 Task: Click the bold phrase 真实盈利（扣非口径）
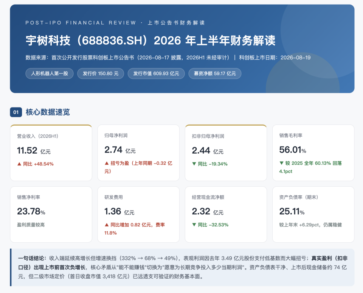tap(183, 263)
